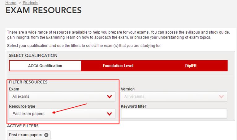Open the Exam dropdown showing All exams
Image resolution: width=237 pixels, height=140 pixels.
point(62,97)
